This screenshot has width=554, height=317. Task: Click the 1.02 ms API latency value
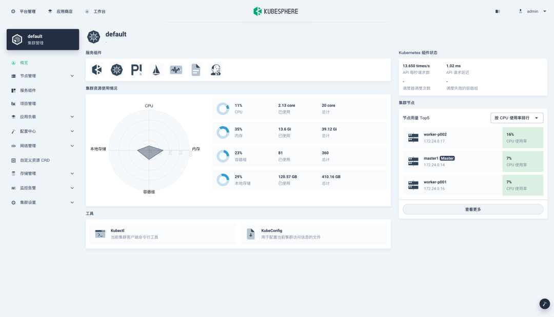[x=453, y=66]
